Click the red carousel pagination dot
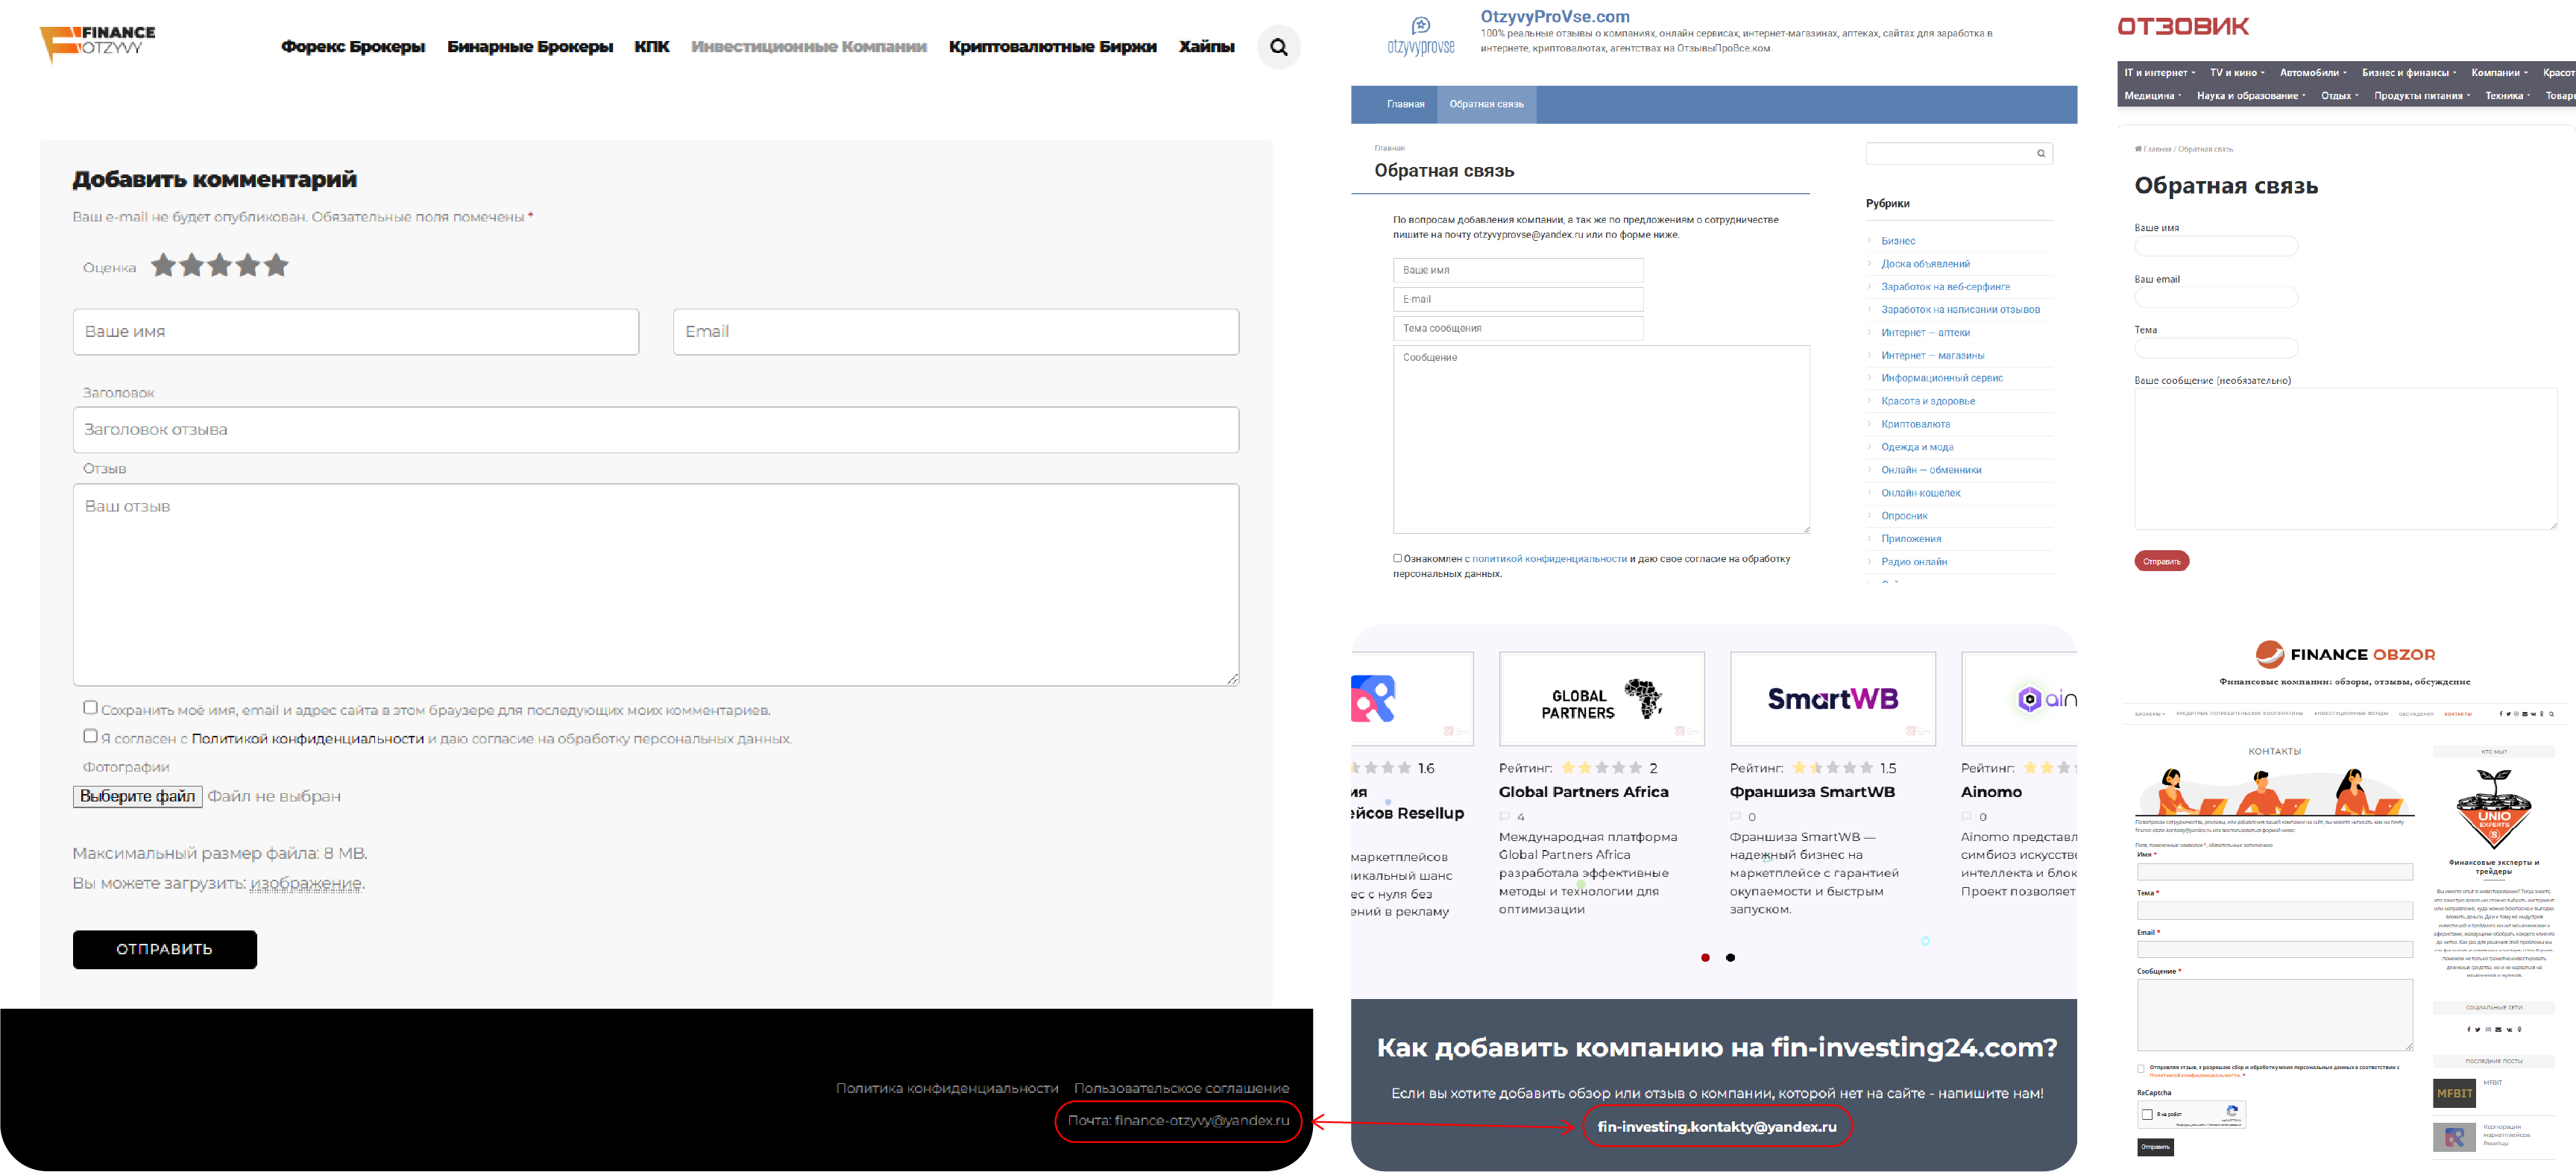 point(1705,958)
